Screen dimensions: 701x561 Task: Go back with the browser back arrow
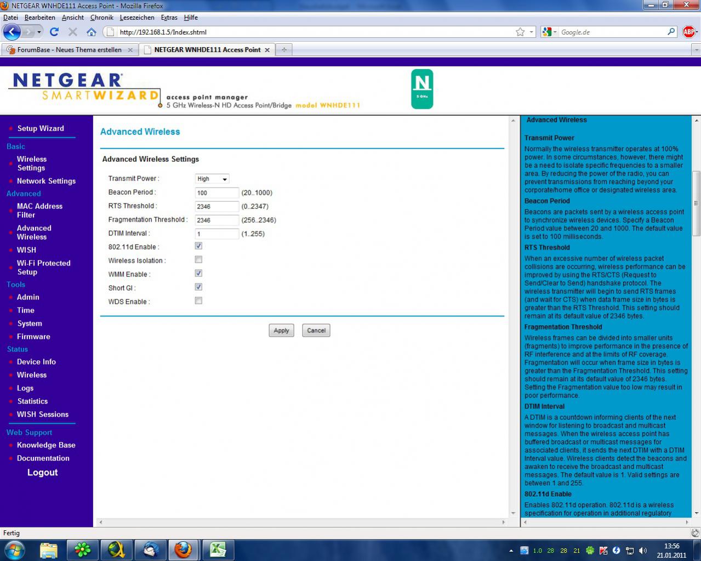[x=12, y=32]
